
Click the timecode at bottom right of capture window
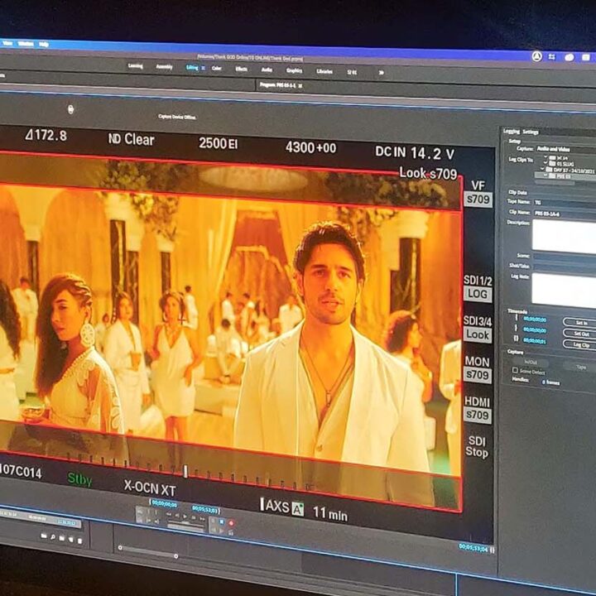coord(473,547)
